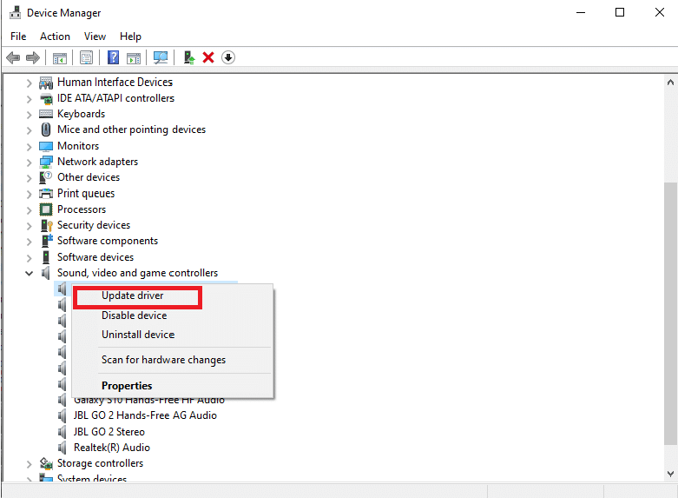Click the Disable device down-arrow icon
Image resolution: width=678 pixels, height=498 pixels.
pyautogui.click(x=228, y=57)
